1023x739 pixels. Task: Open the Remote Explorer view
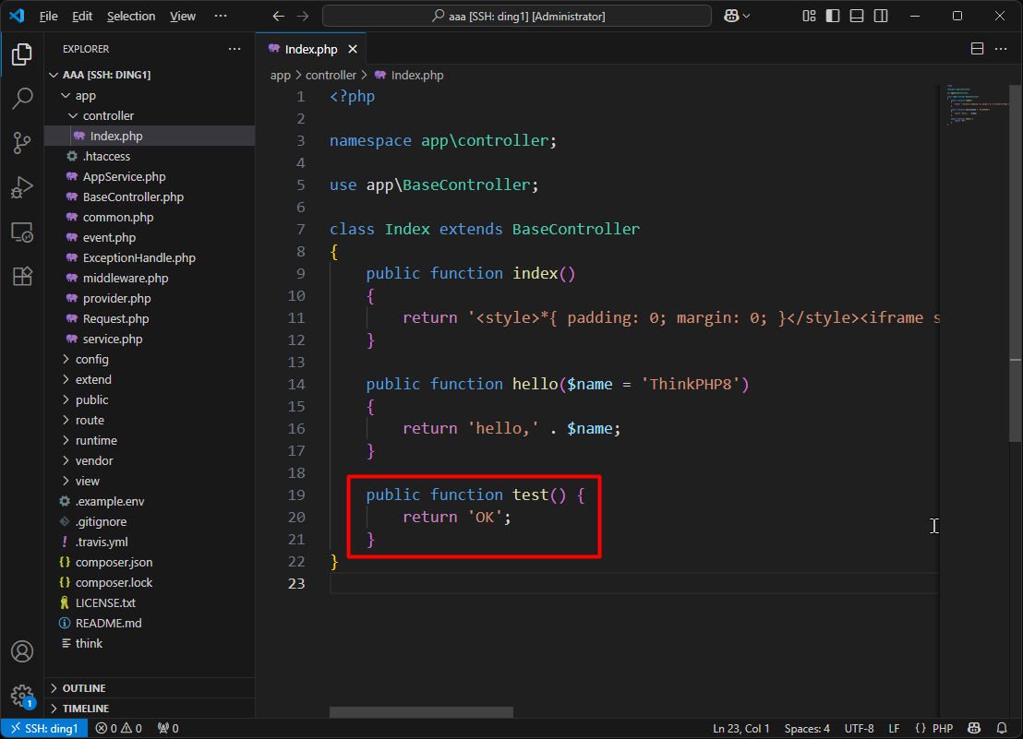pos(22,232)
